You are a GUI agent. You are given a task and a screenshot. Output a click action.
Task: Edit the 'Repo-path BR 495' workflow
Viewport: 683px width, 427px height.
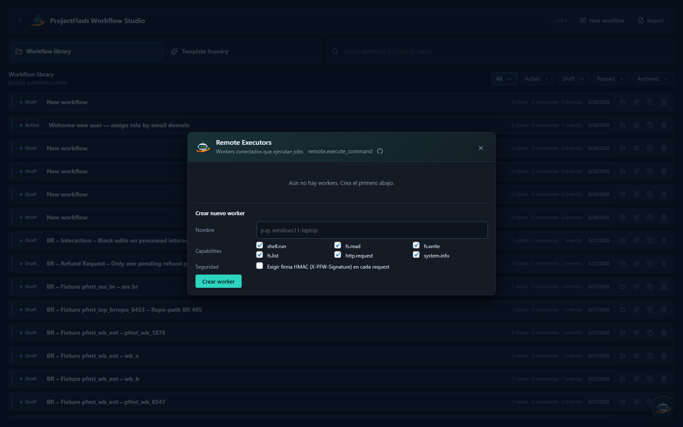click(636, 310)
